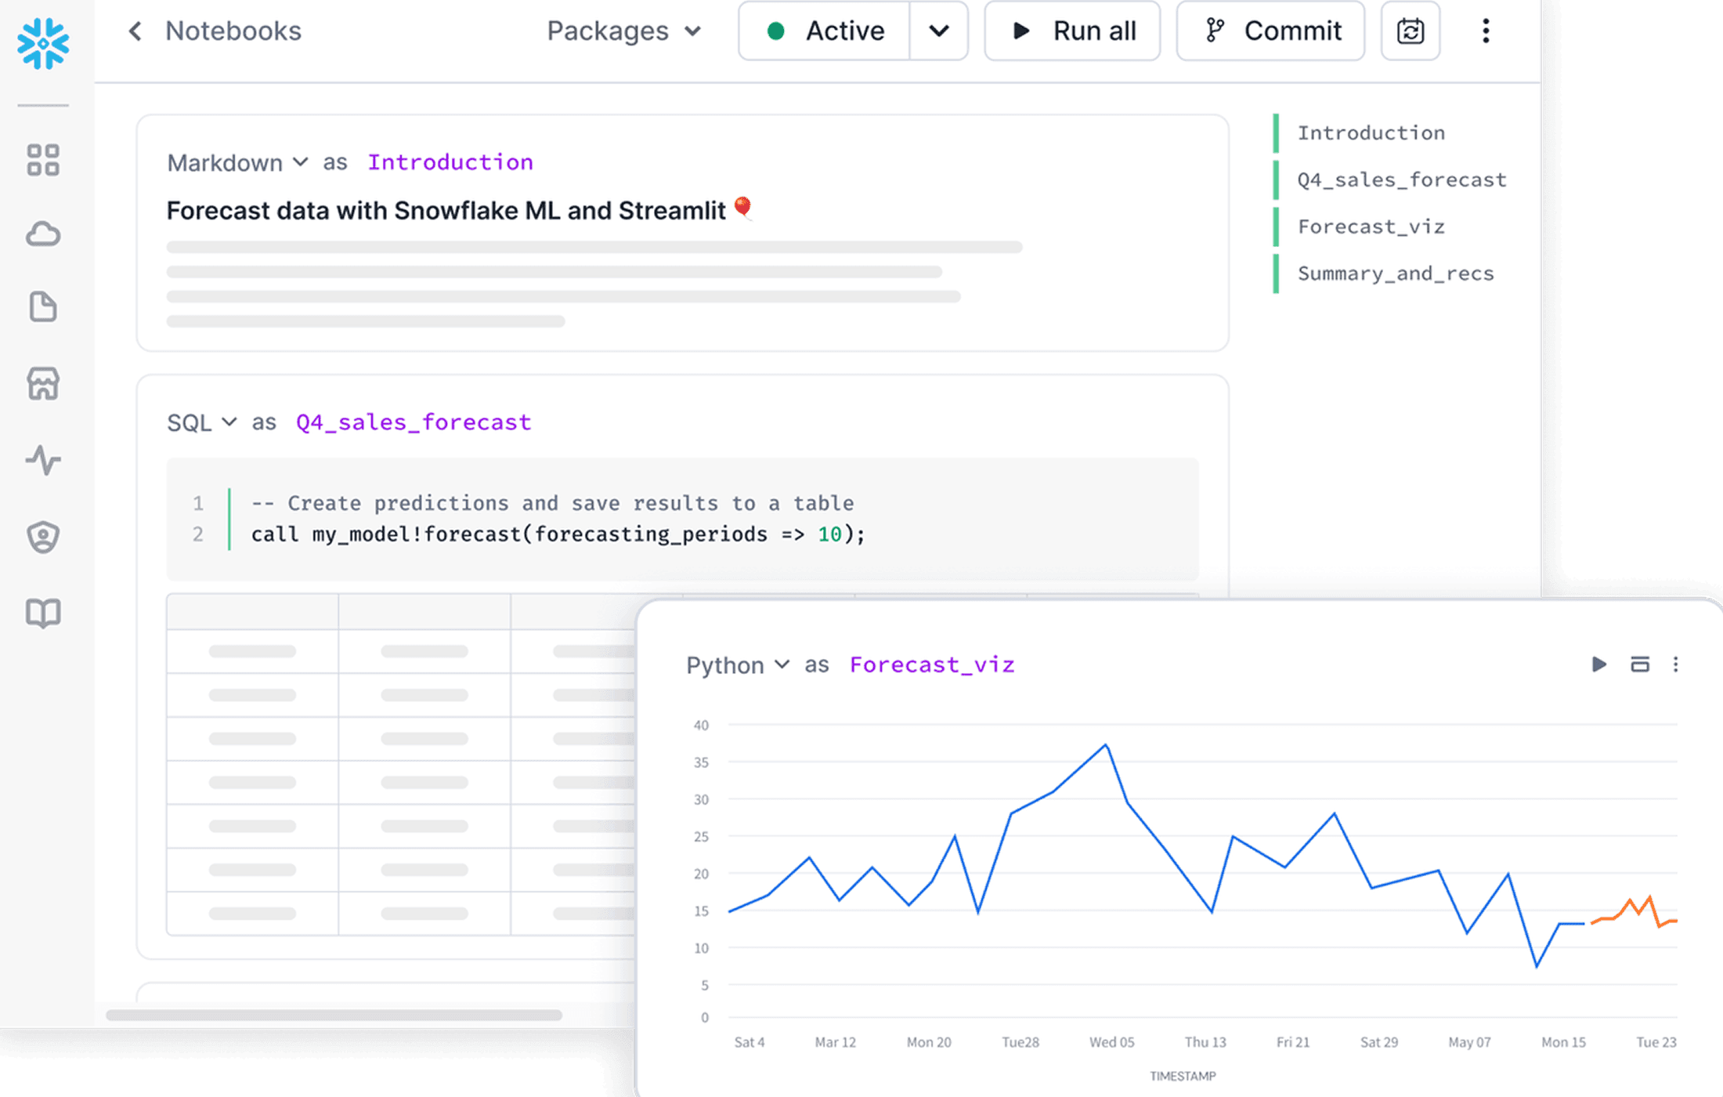Change the SQL cell language dropdown
Viewport: 1723px width, 1097px height.
click(x=202, y=422)
